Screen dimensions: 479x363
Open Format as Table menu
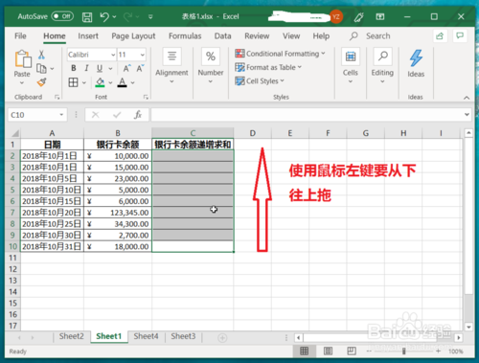click(268, 67)
